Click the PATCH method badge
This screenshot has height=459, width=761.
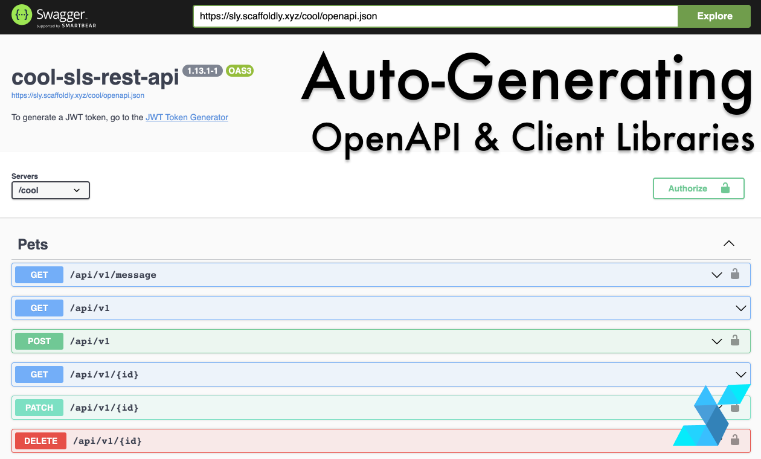click(39, 408)
